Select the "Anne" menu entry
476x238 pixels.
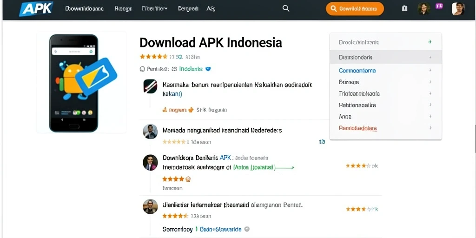point(345,117)
